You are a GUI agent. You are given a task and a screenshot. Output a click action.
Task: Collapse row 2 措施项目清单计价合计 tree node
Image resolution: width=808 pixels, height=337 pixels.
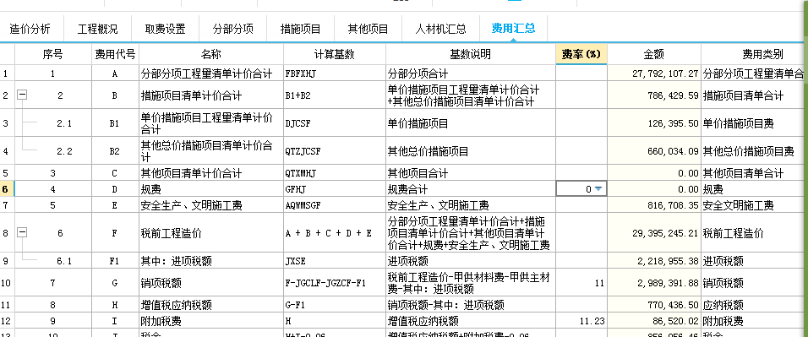(22, 95)
